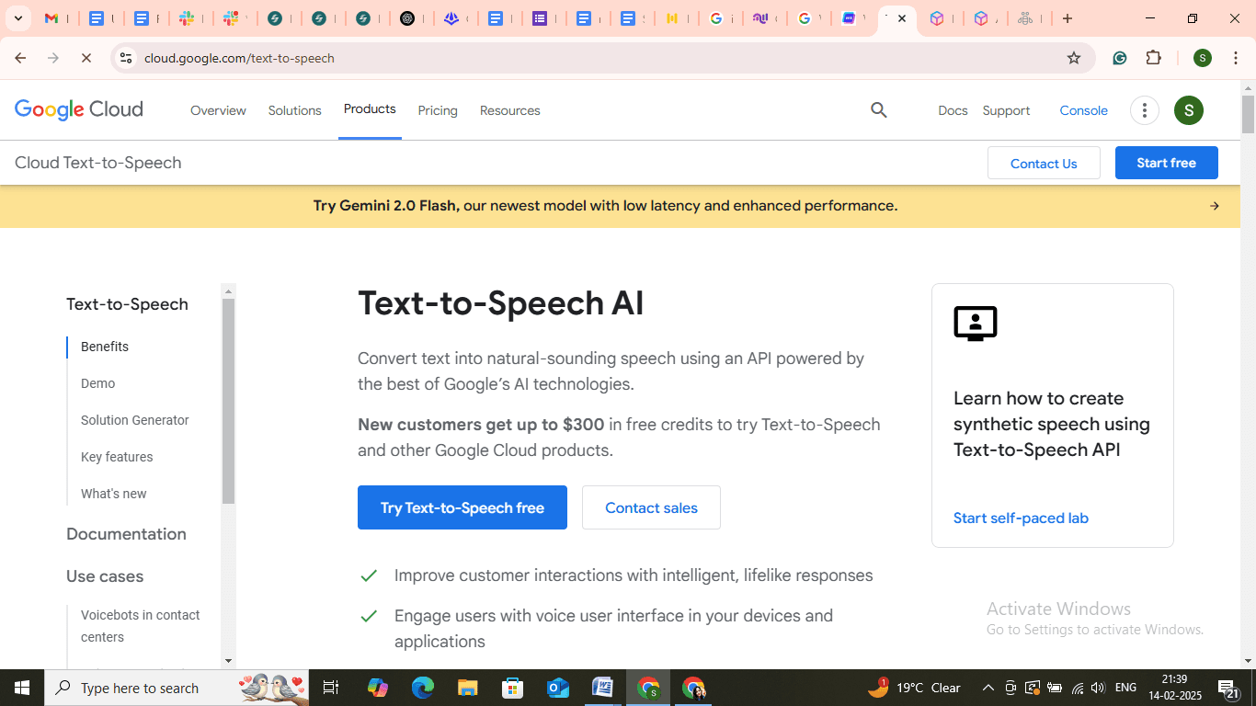Open the ChatGPT browser tab
The image size is (1256, 706).
407,18
